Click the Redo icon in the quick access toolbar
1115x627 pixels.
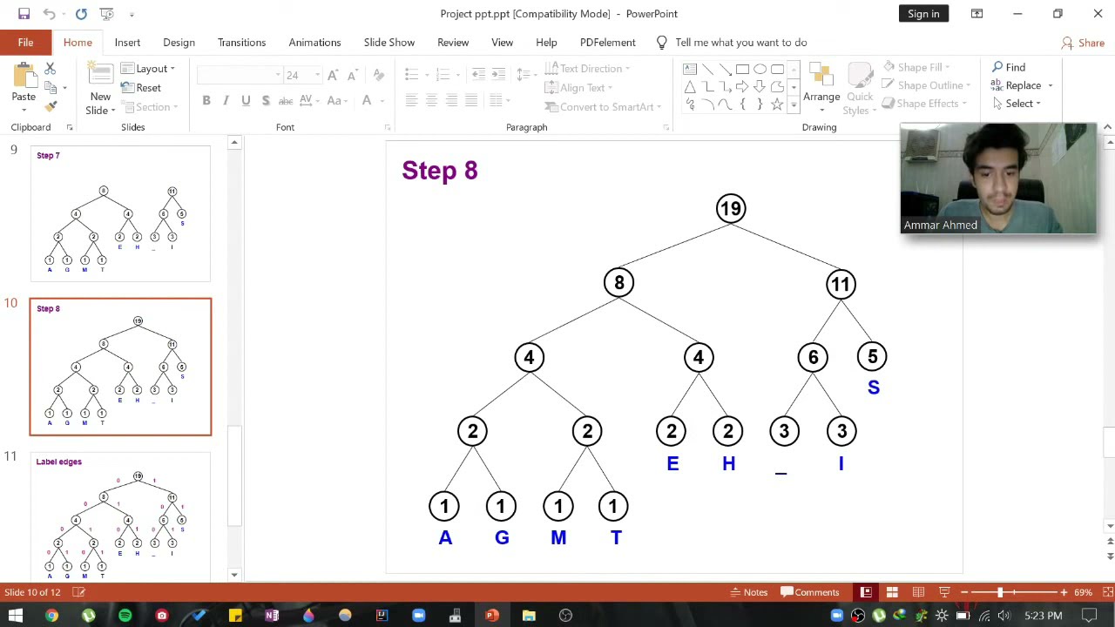click(81, 14)
